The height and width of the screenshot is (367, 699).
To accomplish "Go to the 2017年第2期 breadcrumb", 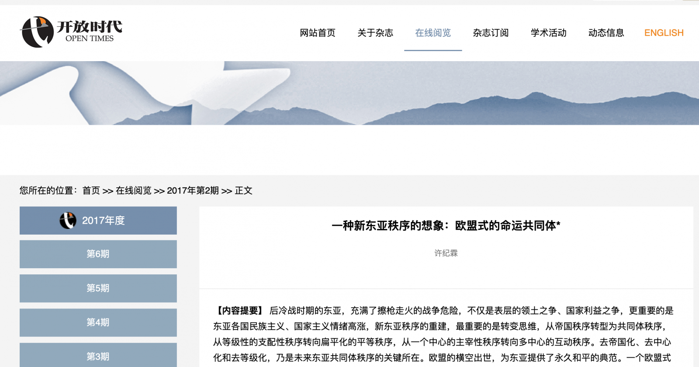I will (193, 190).
